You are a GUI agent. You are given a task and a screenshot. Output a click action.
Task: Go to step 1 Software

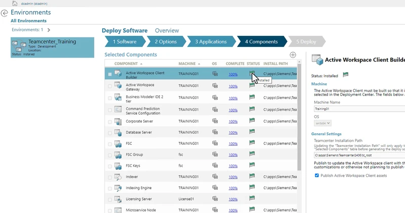coord(125,41)
